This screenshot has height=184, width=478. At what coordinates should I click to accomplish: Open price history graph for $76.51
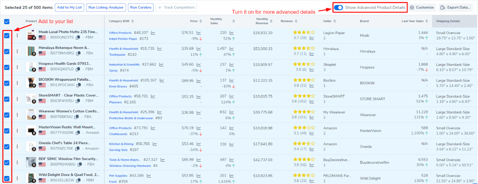pyautogui.click(x=199, y=33)
